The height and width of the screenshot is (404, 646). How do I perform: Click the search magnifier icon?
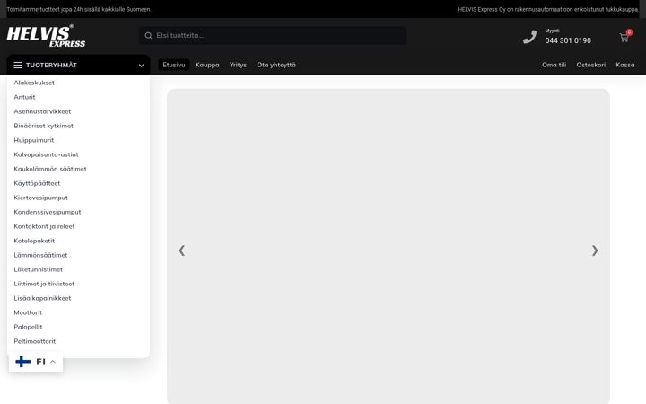click(148, 35)
